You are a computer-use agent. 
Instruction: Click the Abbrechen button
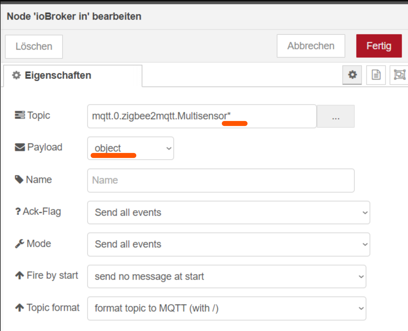(x=311, y=46)
